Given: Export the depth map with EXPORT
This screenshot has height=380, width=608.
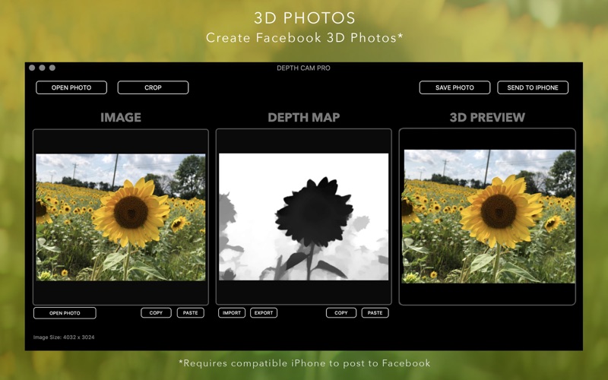Looking at the screenshot, I should (x=264, y=313).
